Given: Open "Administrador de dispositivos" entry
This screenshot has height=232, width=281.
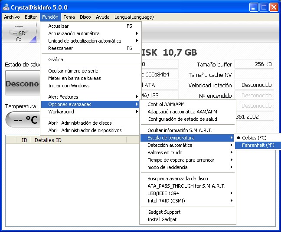Looking at the screenshot, I should [90, 130].
